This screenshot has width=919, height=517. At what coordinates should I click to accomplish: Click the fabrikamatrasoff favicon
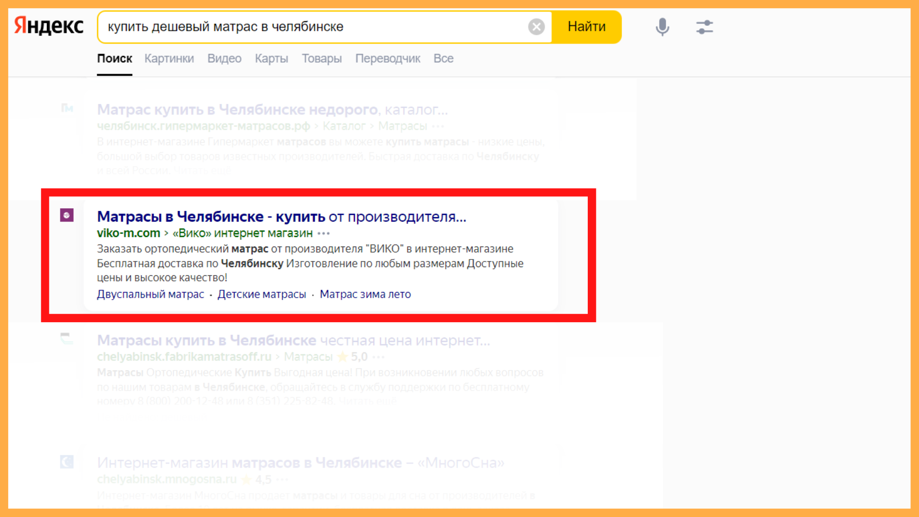(x=67, y=339)
